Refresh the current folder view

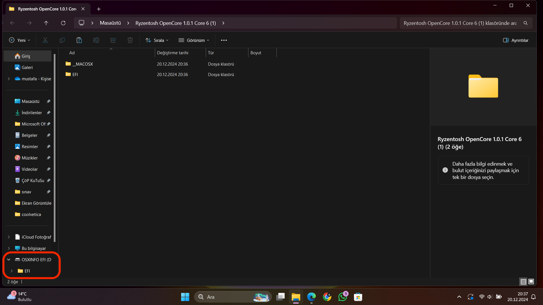pos(63,23)
